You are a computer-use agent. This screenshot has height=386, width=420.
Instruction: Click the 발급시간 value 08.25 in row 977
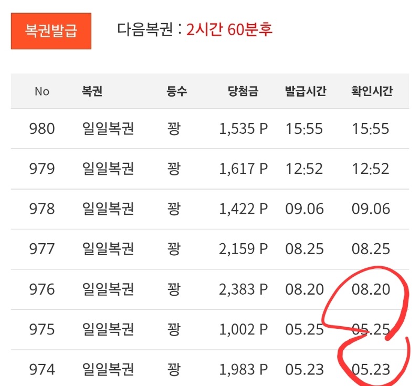[x=304, y=249]
